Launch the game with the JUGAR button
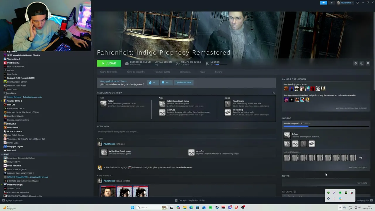Image resolution: width=375 pixels, height=211 pixels. 109,63
